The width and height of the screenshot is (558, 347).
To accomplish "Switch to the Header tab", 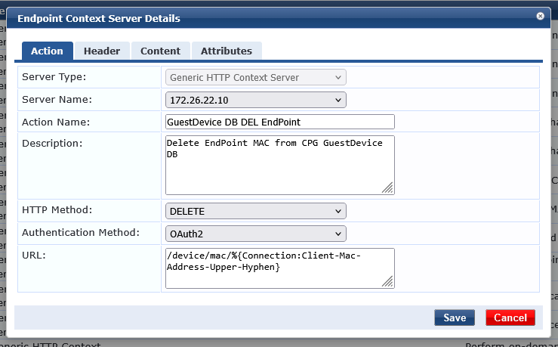I will (102, 51).
